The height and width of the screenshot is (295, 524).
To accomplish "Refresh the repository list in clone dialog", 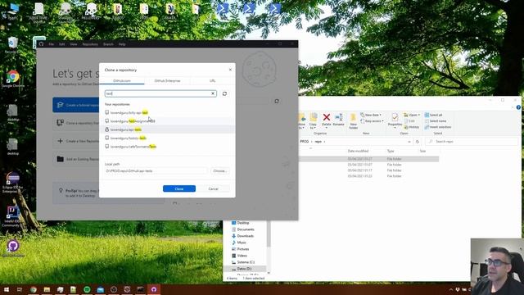I will [x=224, y=93].
